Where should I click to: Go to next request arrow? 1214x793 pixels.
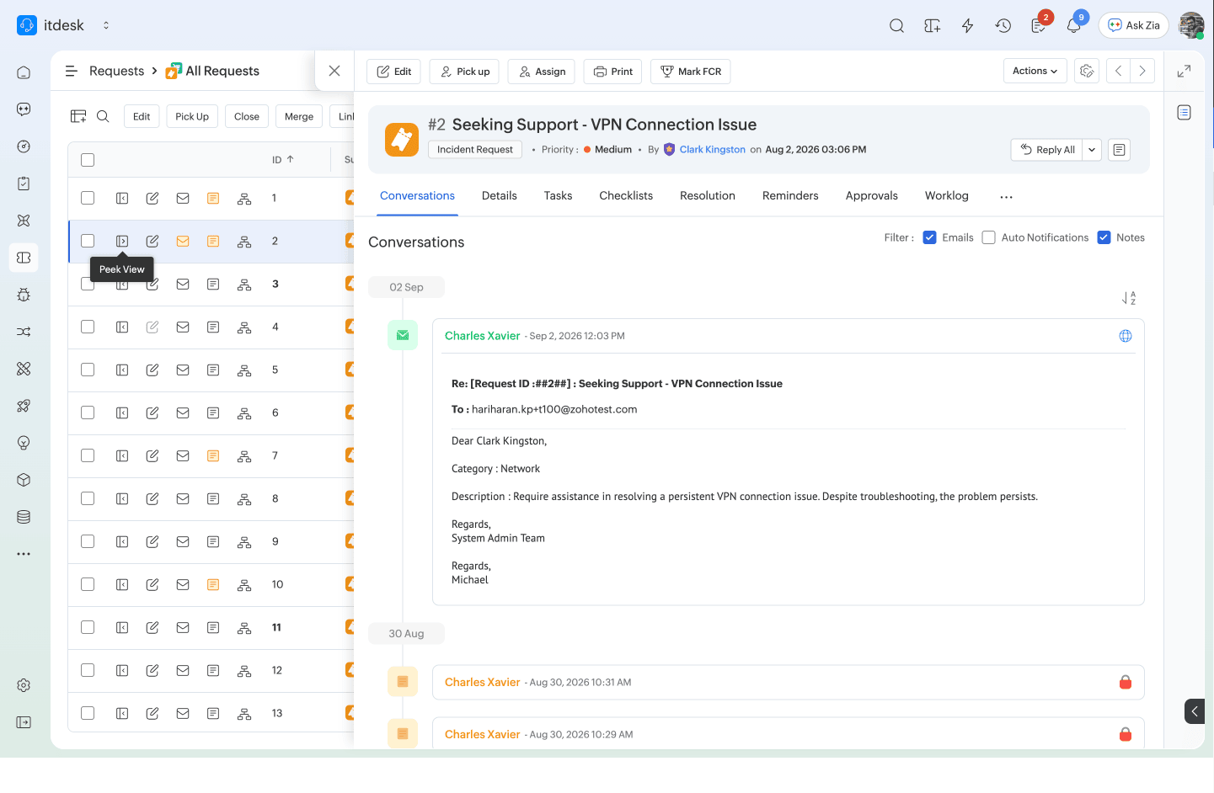click(1142, 71)
